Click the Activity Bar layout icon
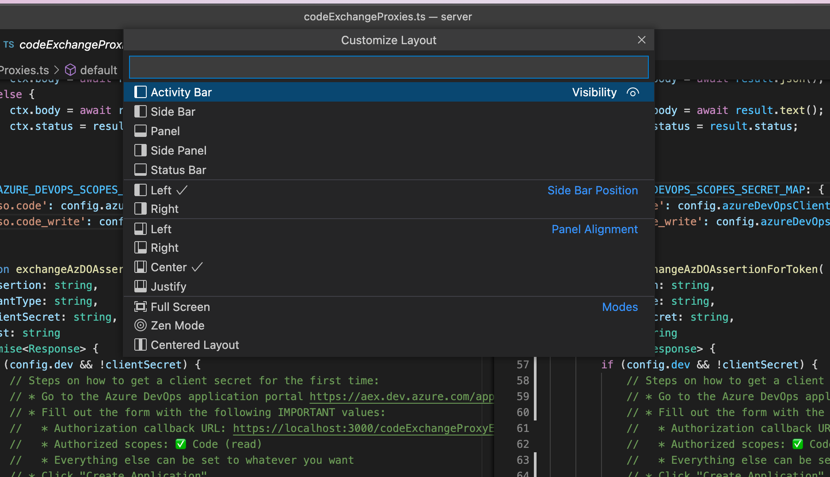 point(141,92)
